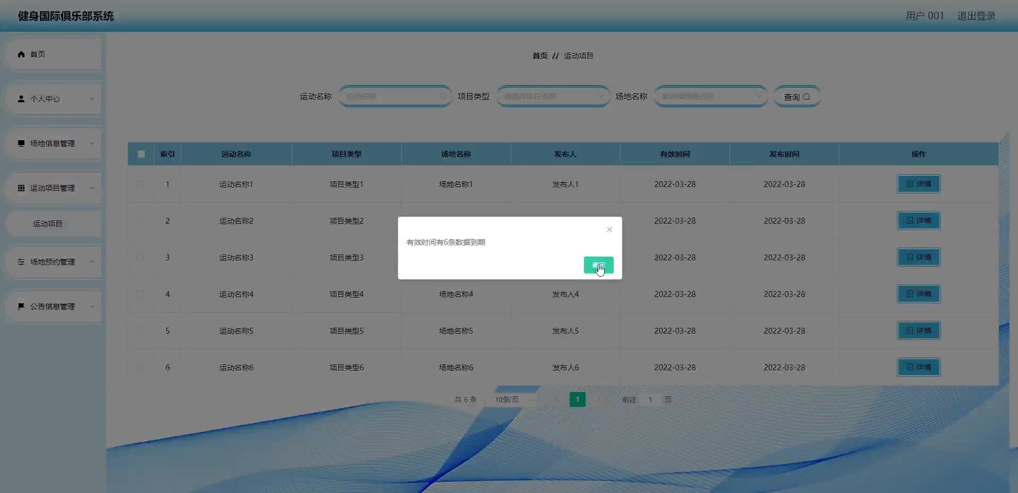Screen dimensions: 1018x493
Task: Go to 首页 via breadcrumb
Action: pyautogui.click(x=540, y=56)
